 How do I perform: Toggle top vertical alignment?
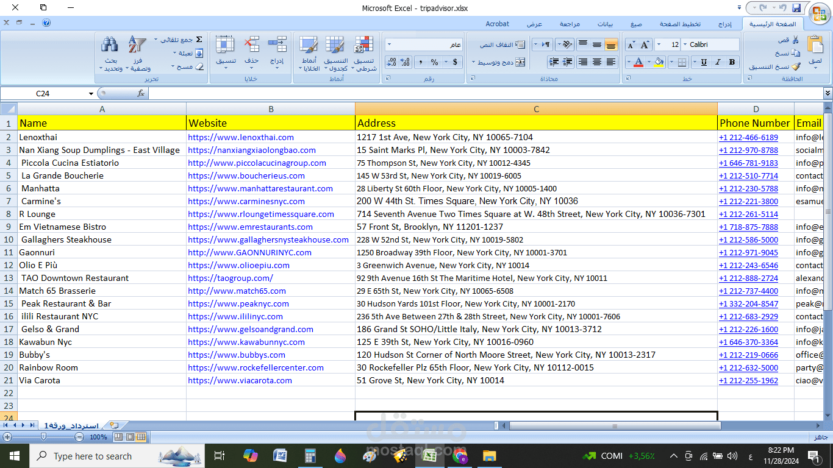point(582,44)
